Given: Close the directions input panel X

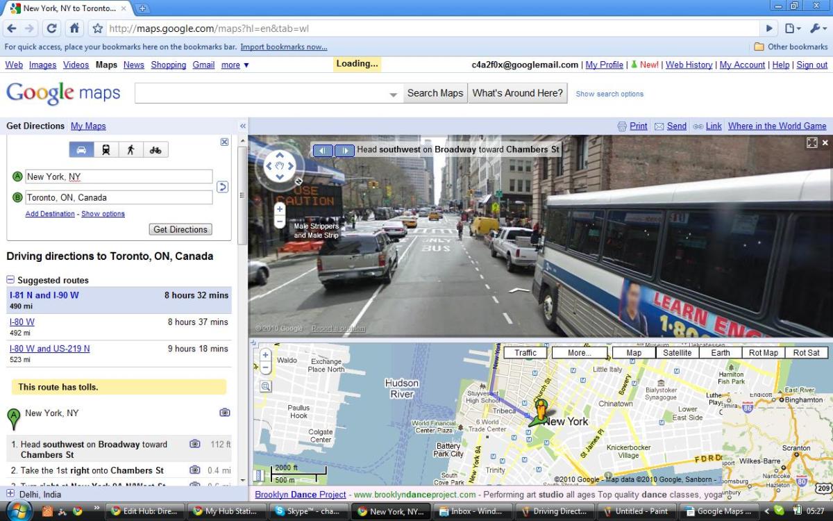Looking at the screenshot, I should [224, 142].
